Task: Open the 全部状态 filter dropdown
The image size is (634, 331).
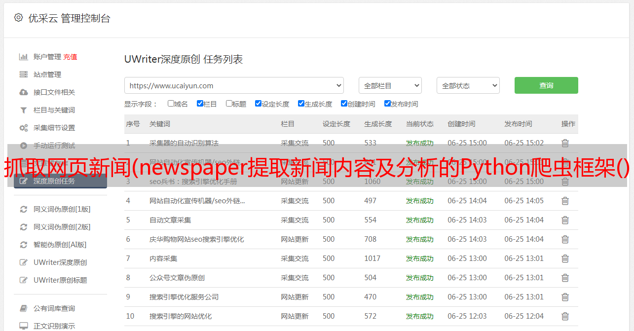Action: point(468,85)
